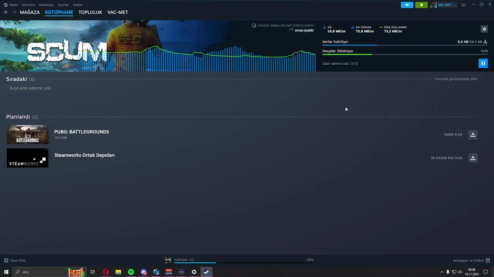Click the OYUN İÇERİĞİ label

tap(304, 30)
